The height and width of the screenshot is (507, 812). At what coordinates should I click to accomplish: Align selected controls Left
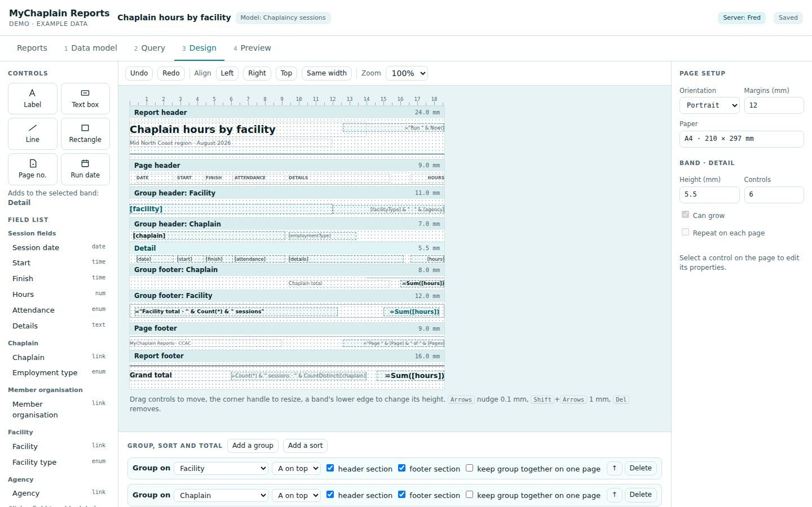tap(227, 73)
